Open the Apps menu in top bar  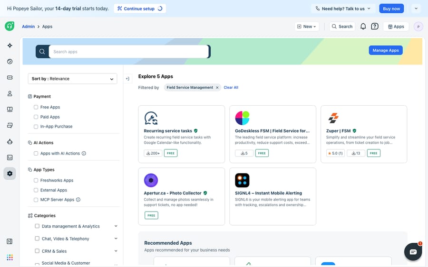coord(396,27)
